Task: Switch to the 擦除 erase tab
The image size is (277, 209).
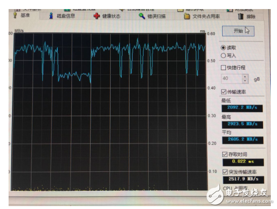Action: (x=247, y=17)
